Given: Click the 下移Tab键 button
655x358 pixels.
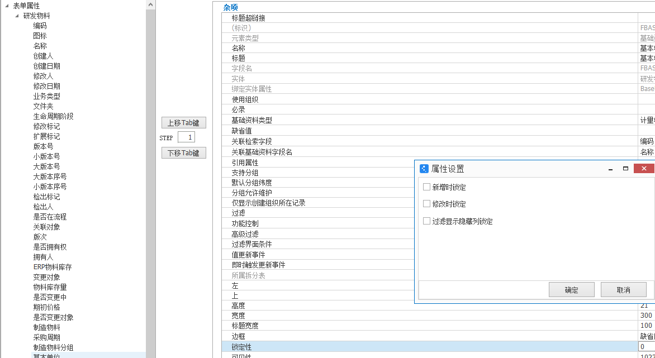Looking at the screenshot, I should point(184,152).
